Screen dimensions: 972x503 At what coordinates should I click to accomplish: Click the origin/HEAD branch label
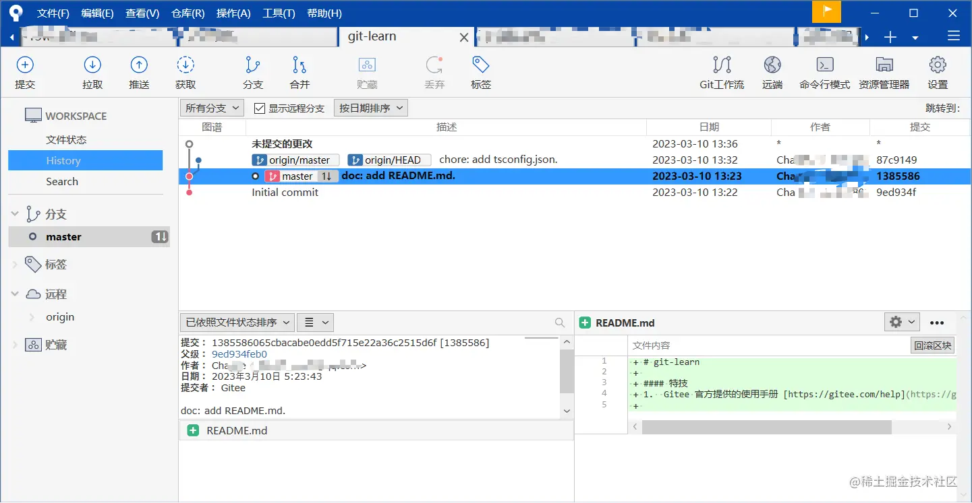click(389, 160)
